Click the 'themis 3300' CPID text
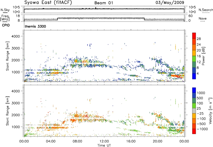 (x=35, y=26)
